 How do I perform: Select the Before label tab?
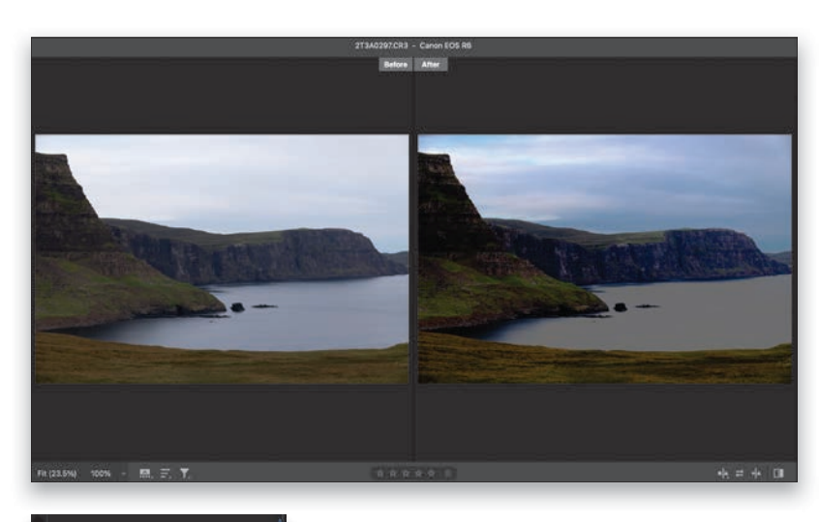tap(396, 65)
